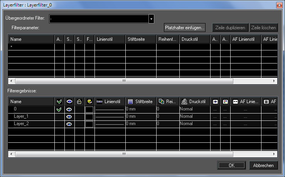Open line style of Layer_1
Viewport: 285px width, 177px height.
coord(110,117)
